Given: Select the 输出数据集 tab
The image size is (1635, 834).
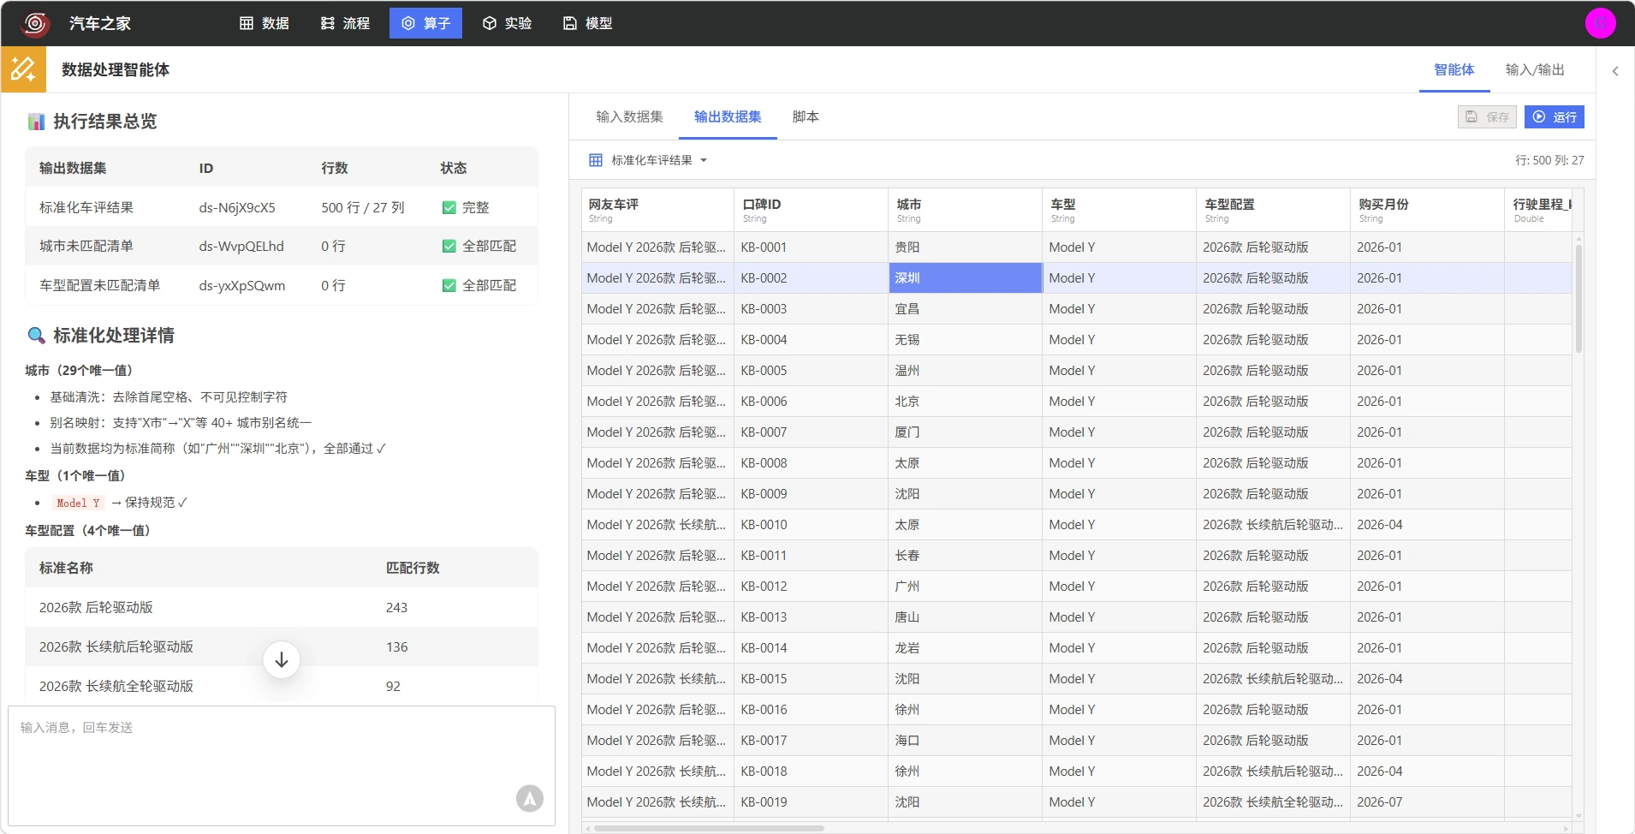Looking at the screenshot, I should click(728, 116).
